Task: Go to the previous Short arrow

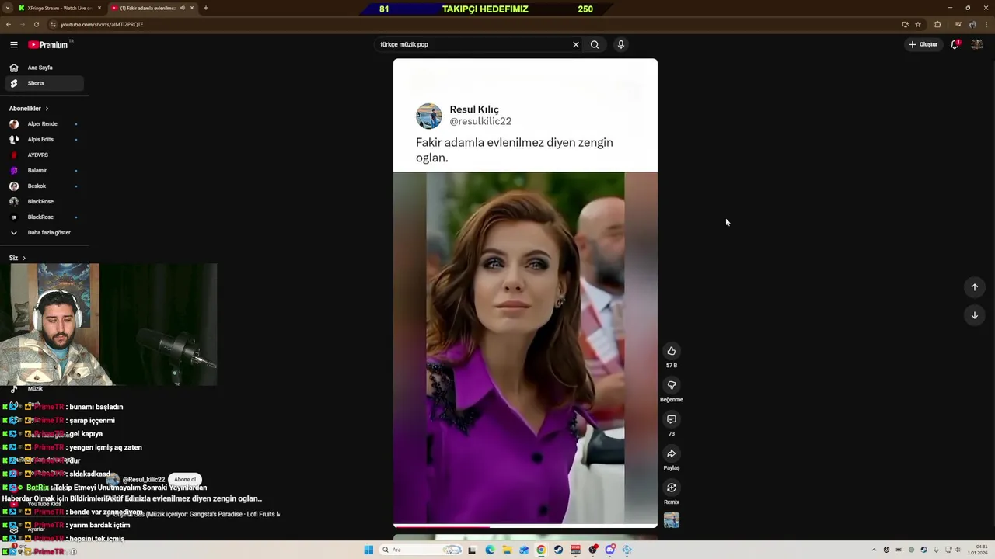Action: coord(975,287)
